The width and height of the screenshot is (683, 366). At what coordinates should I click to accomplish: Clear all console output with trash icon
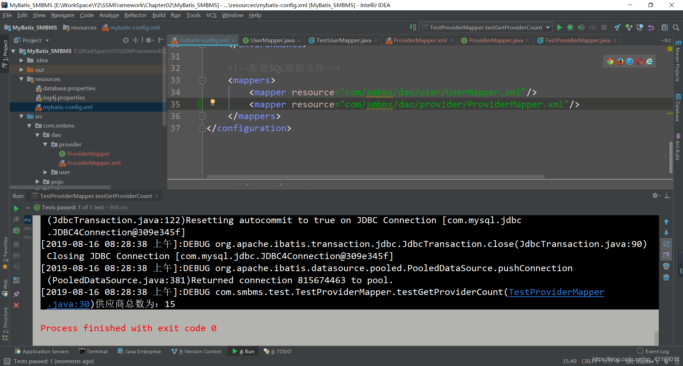tap(666, 277)
